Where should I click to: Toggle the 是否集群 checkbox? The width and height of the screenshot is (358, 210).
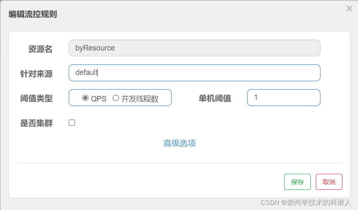click(x=72, y=123)
